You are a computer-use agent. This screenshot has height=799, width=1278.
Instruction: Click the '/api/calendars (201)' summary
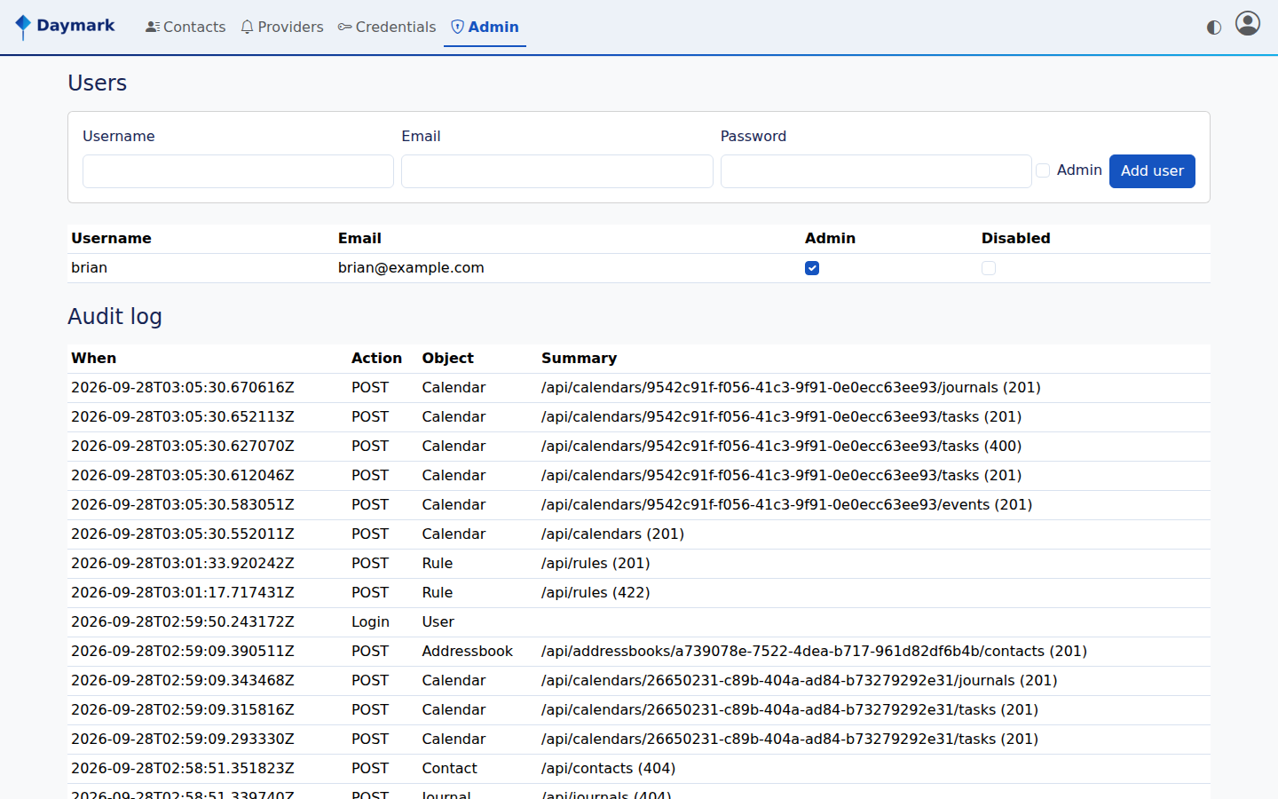(612, 534)
